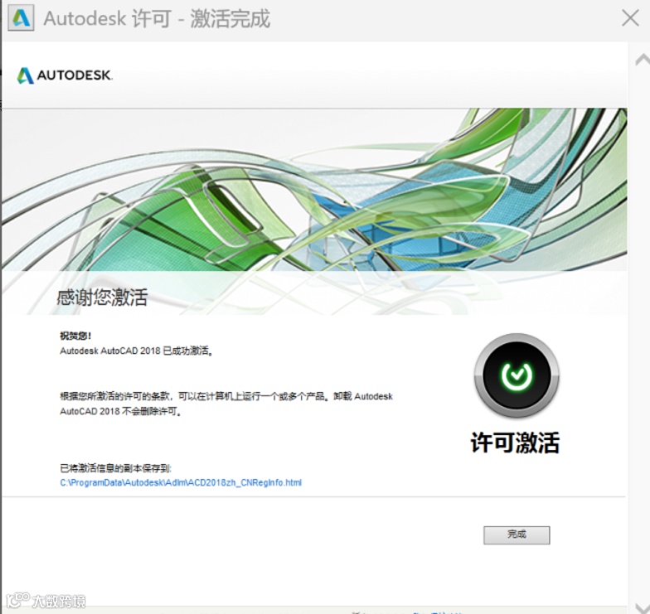The height and width of the screenshot is (614, 650).
Task: Click the 'Autodesk AutoCAD 2018 已成功激活' text
Action: tap(136, 351)
